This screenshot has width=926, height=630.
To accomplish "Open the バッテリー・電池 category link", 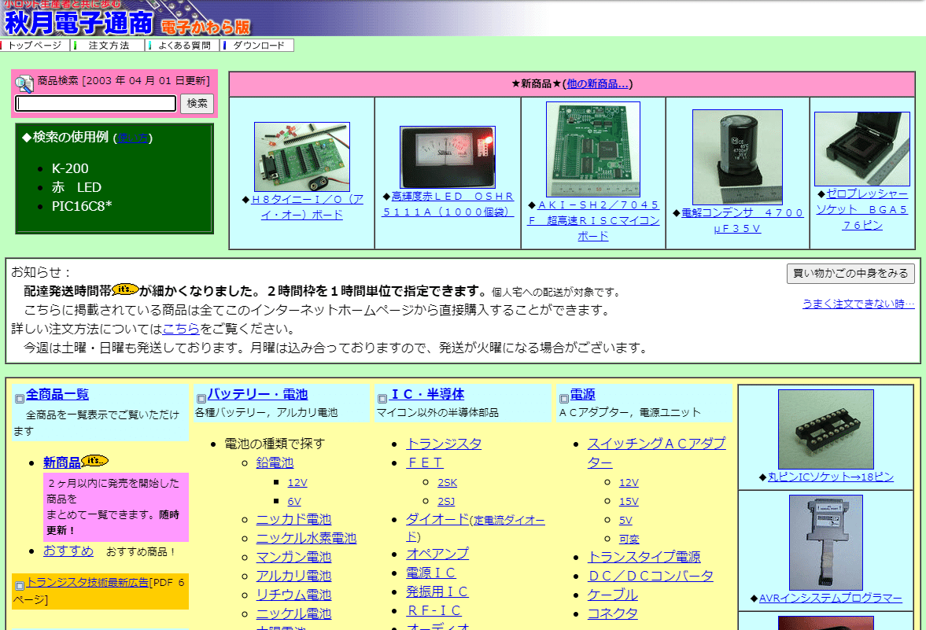I will (257, 394).
